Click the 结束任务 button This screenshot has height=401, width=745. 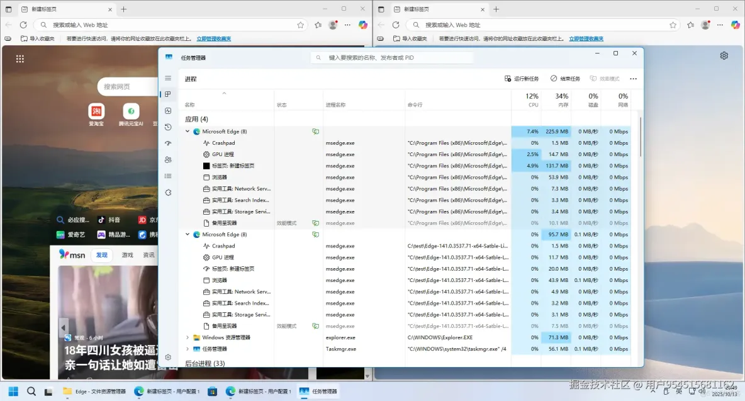click(x=564, y=78)
